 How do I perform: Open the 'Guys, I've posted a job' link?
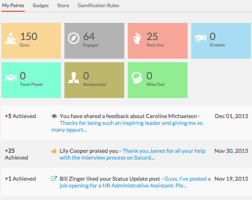click(135, 182)
